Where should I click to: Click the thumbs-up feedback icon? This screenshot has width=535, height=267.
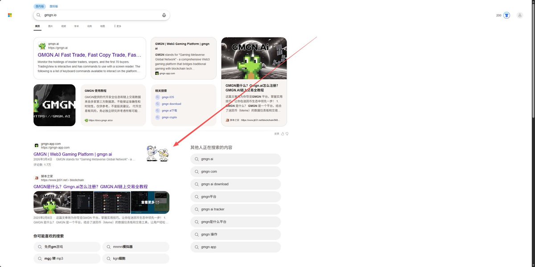click(282, 133)
